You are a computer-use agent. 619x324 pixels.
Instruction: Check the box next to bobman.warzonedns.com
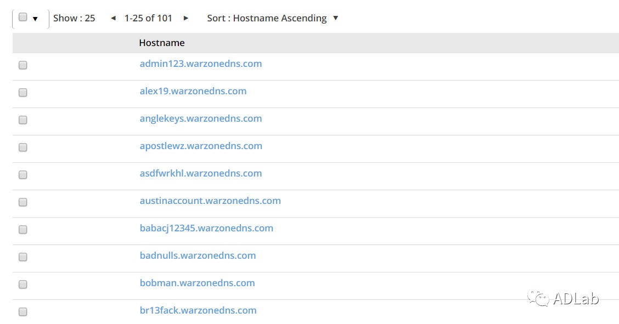[x=23, y=285]
